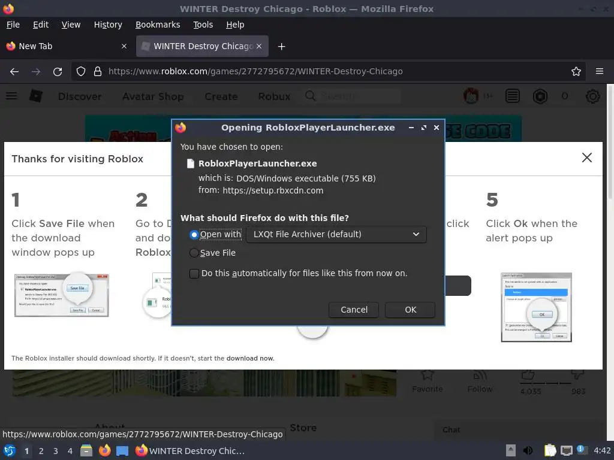Viewport: 614px width, 460px height.
Task: Open the Tools menu
Action: (x=203, y=25)
